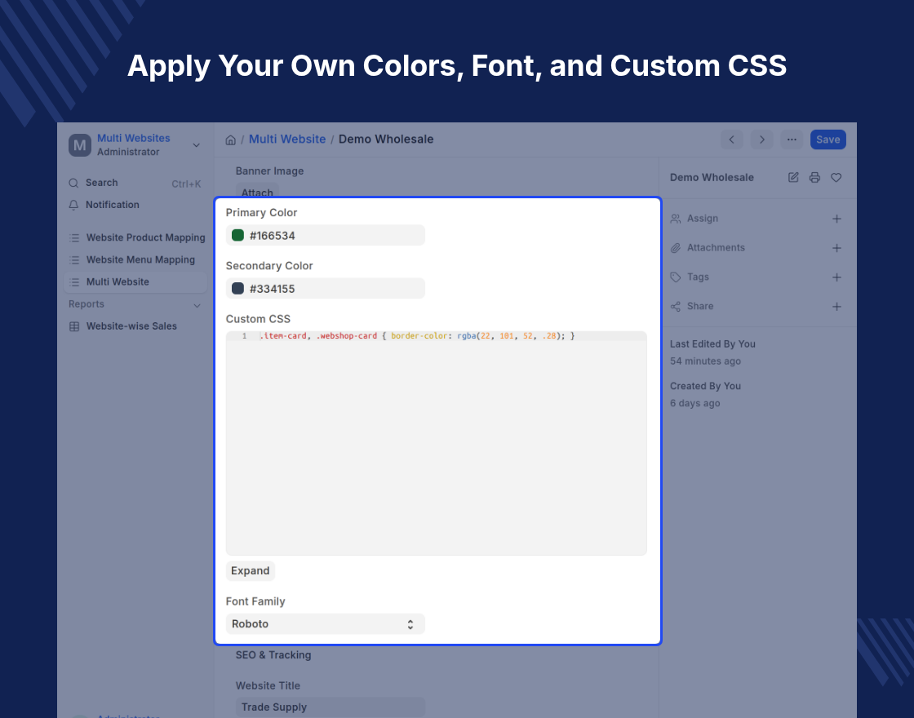Open the three-dots more options menu
This screenshot has height=718, width=914.
tap(792, 140)
